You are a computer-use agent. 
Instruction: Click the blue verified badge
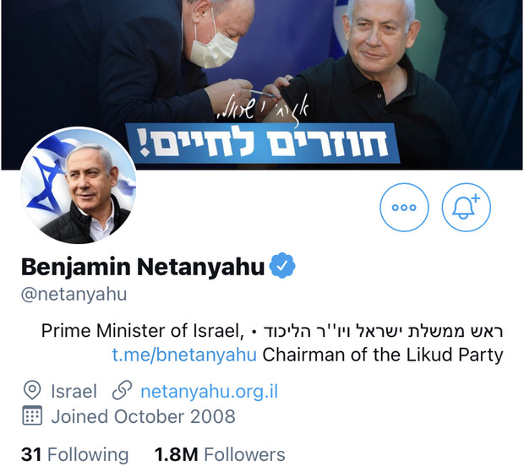pos(282,266)
